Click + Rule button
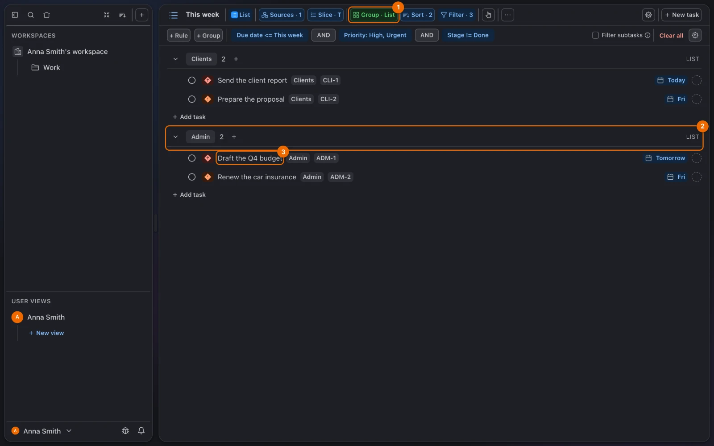The width and height of the screenshot is (714, 446). click(x=179, y=35)
